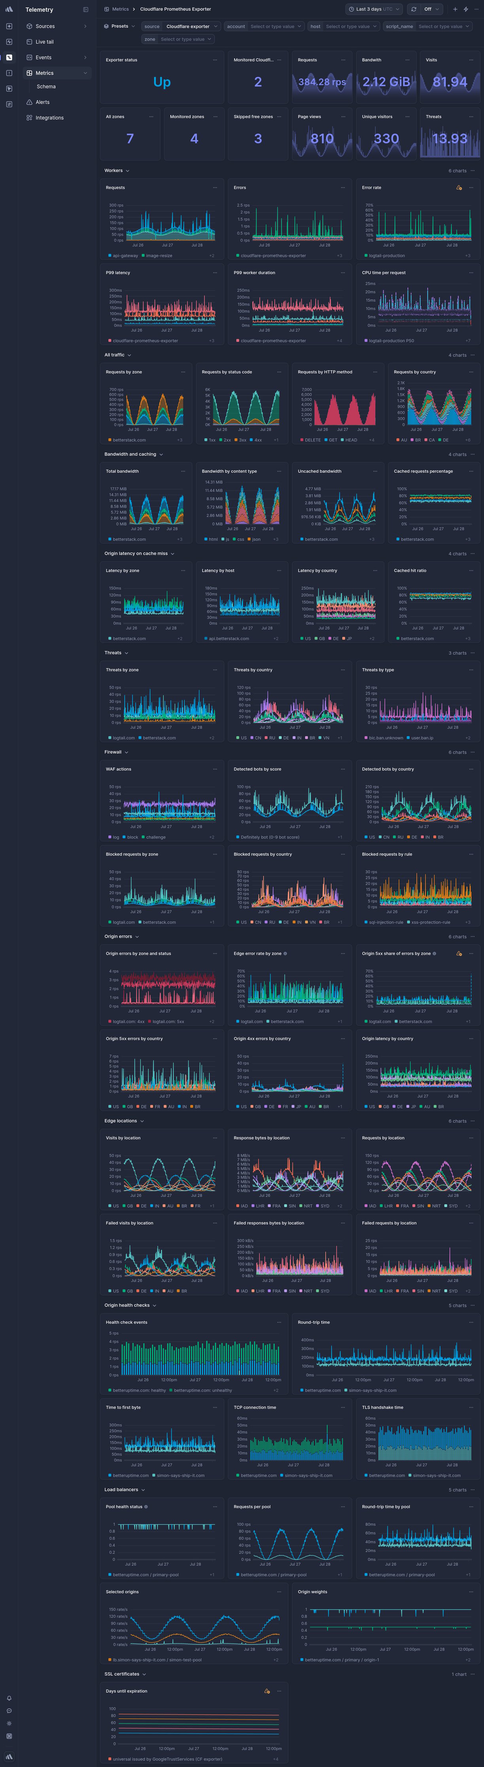Open Workers section options menu
484x1767 pixels.
[x=473, y=171]
